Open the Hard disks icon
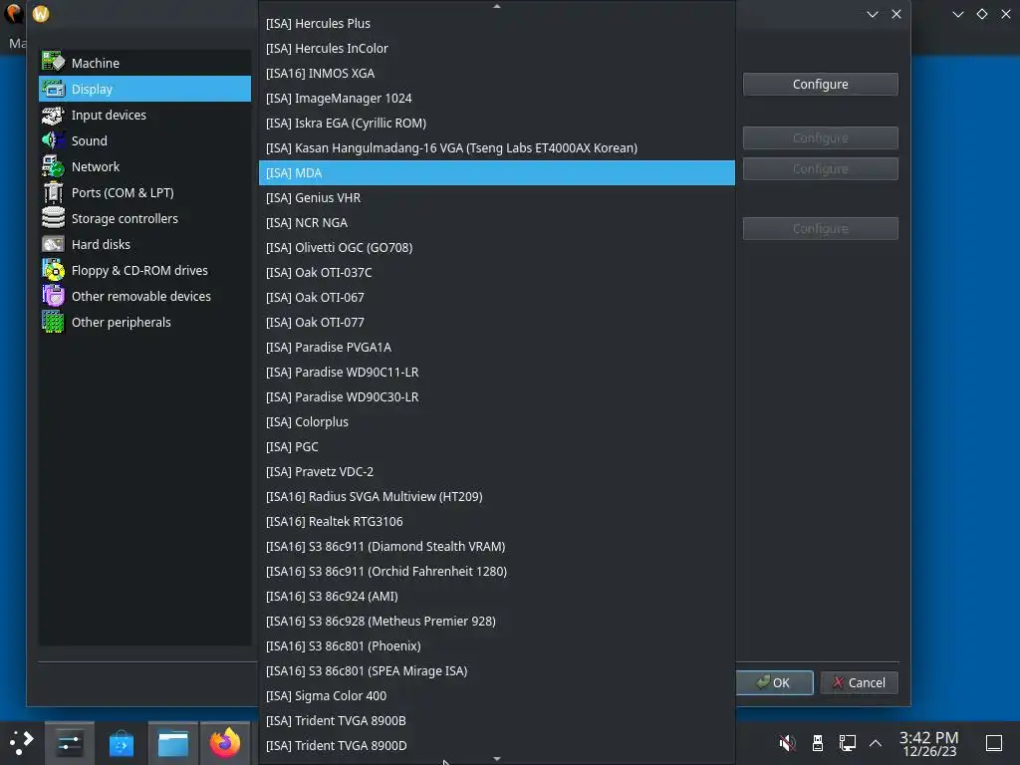This screenshot has width=1020, height=765. 54,244
